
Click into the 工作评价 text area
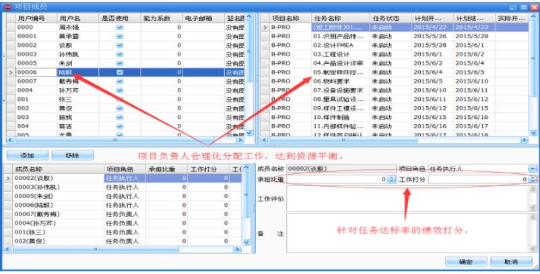(x=408, y=199)
